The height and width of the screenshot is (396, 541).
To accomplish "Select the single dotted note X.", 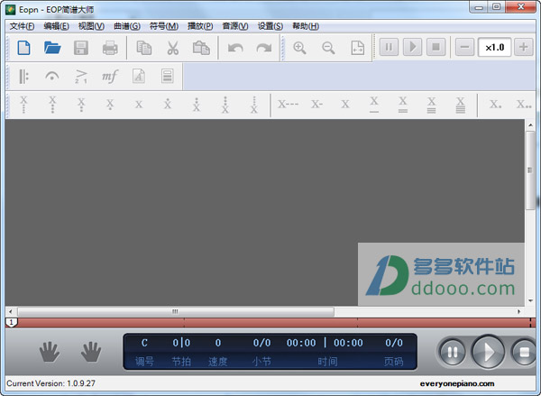I will (x=495, y=104).
